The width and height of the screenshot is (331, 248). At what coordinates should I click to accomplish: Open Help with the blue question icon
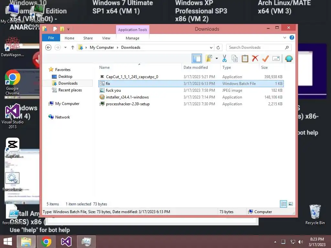(x=292, y=37)
